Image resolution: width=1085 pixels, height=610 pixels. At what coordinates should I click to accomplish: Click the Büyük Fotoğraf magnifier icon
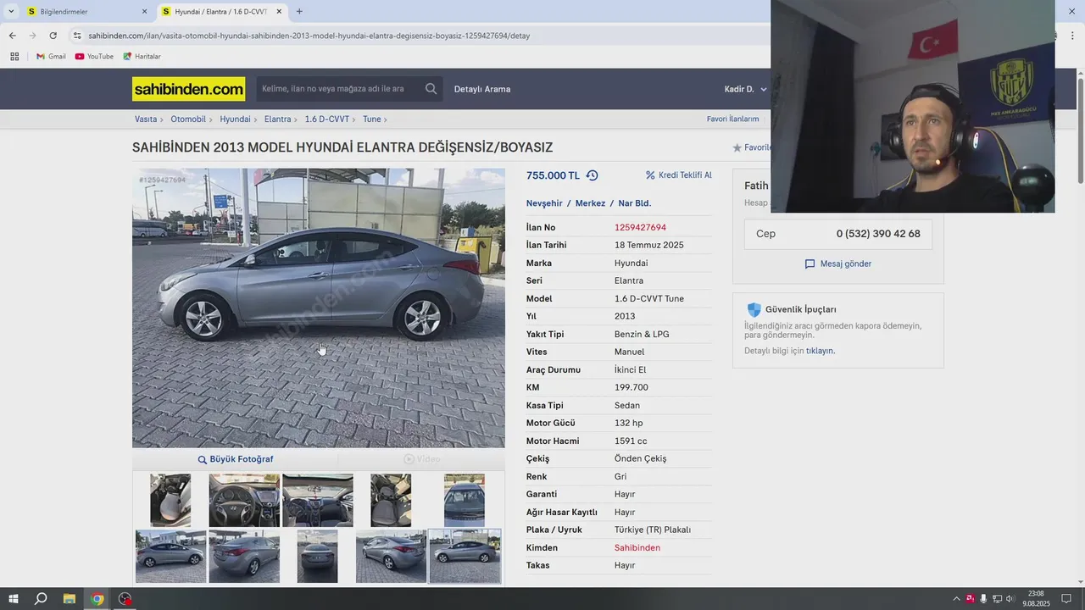tap(203, 459)
